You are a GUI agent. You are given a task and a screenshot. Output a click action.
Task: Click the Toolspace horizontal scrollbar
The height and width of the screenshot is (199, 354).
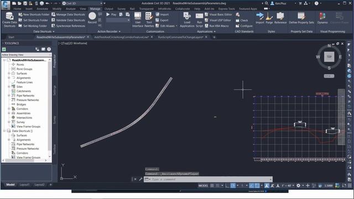24,160
